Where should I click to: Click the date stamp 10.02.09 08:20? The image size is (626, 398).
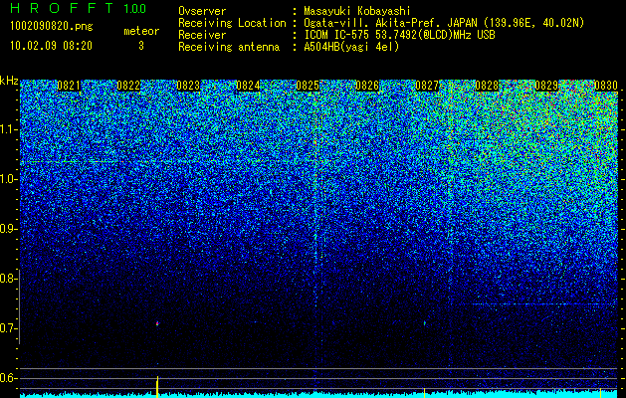[51, 46]
